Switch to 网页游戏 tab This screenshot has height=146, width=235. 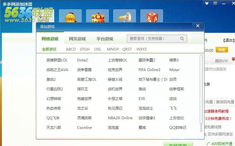tap(77, 39)
